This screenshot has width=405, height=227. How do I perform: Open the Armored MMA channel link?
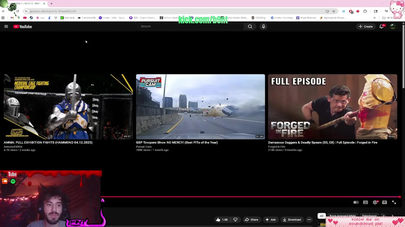[x=13, y=147]
